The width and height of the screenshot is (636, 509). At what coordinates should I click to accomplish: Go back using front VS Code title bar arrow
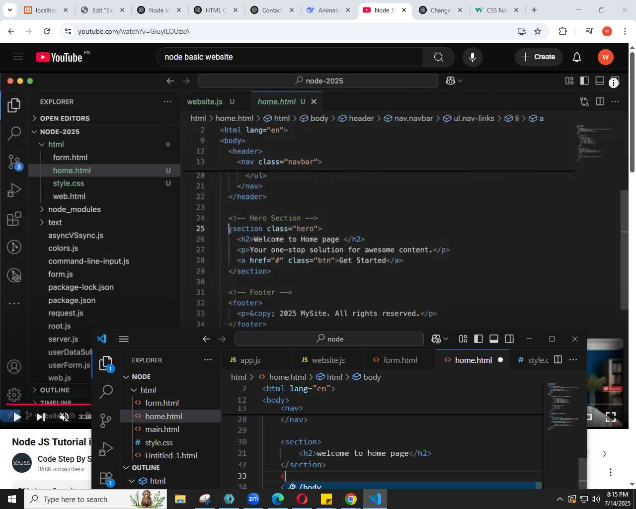[206, 339]
